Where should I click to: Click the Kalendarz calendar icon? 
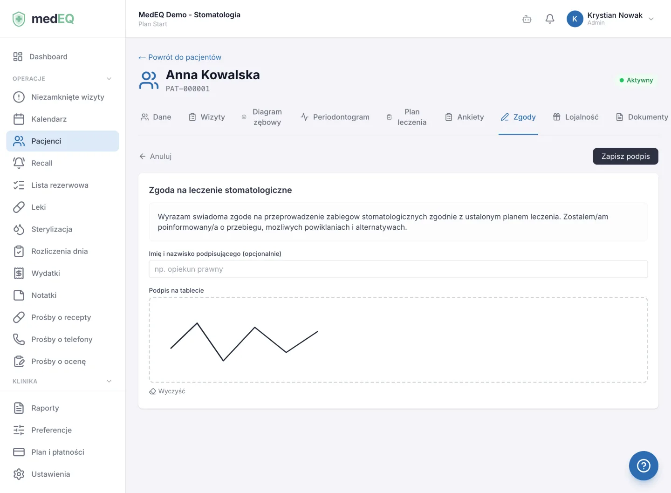pyautogui.click(x=19, y=119)
